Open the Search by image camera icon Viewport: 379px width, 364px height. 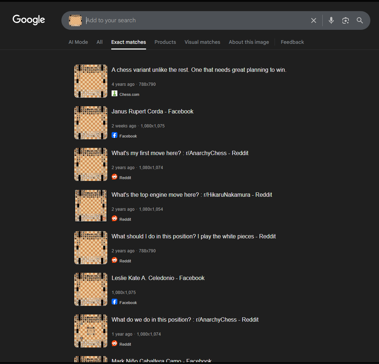point(346,20)
